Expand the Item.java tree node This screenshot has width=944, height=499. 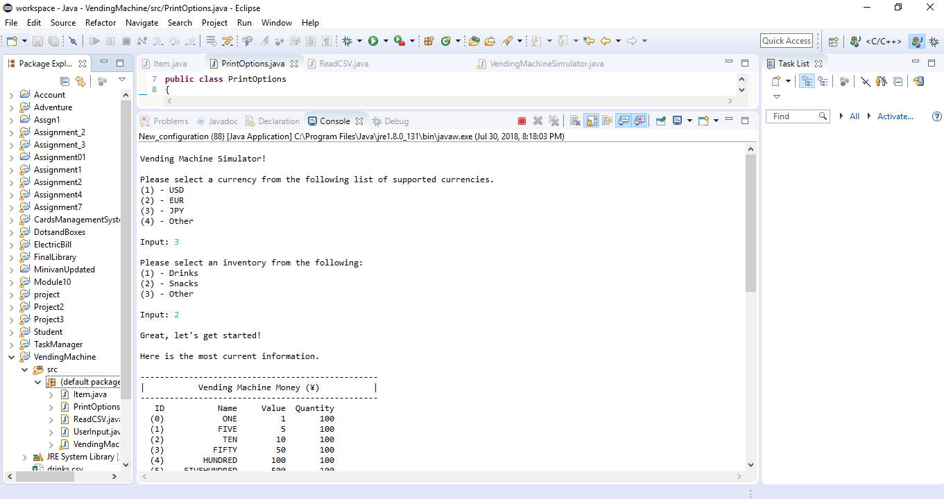51,394
